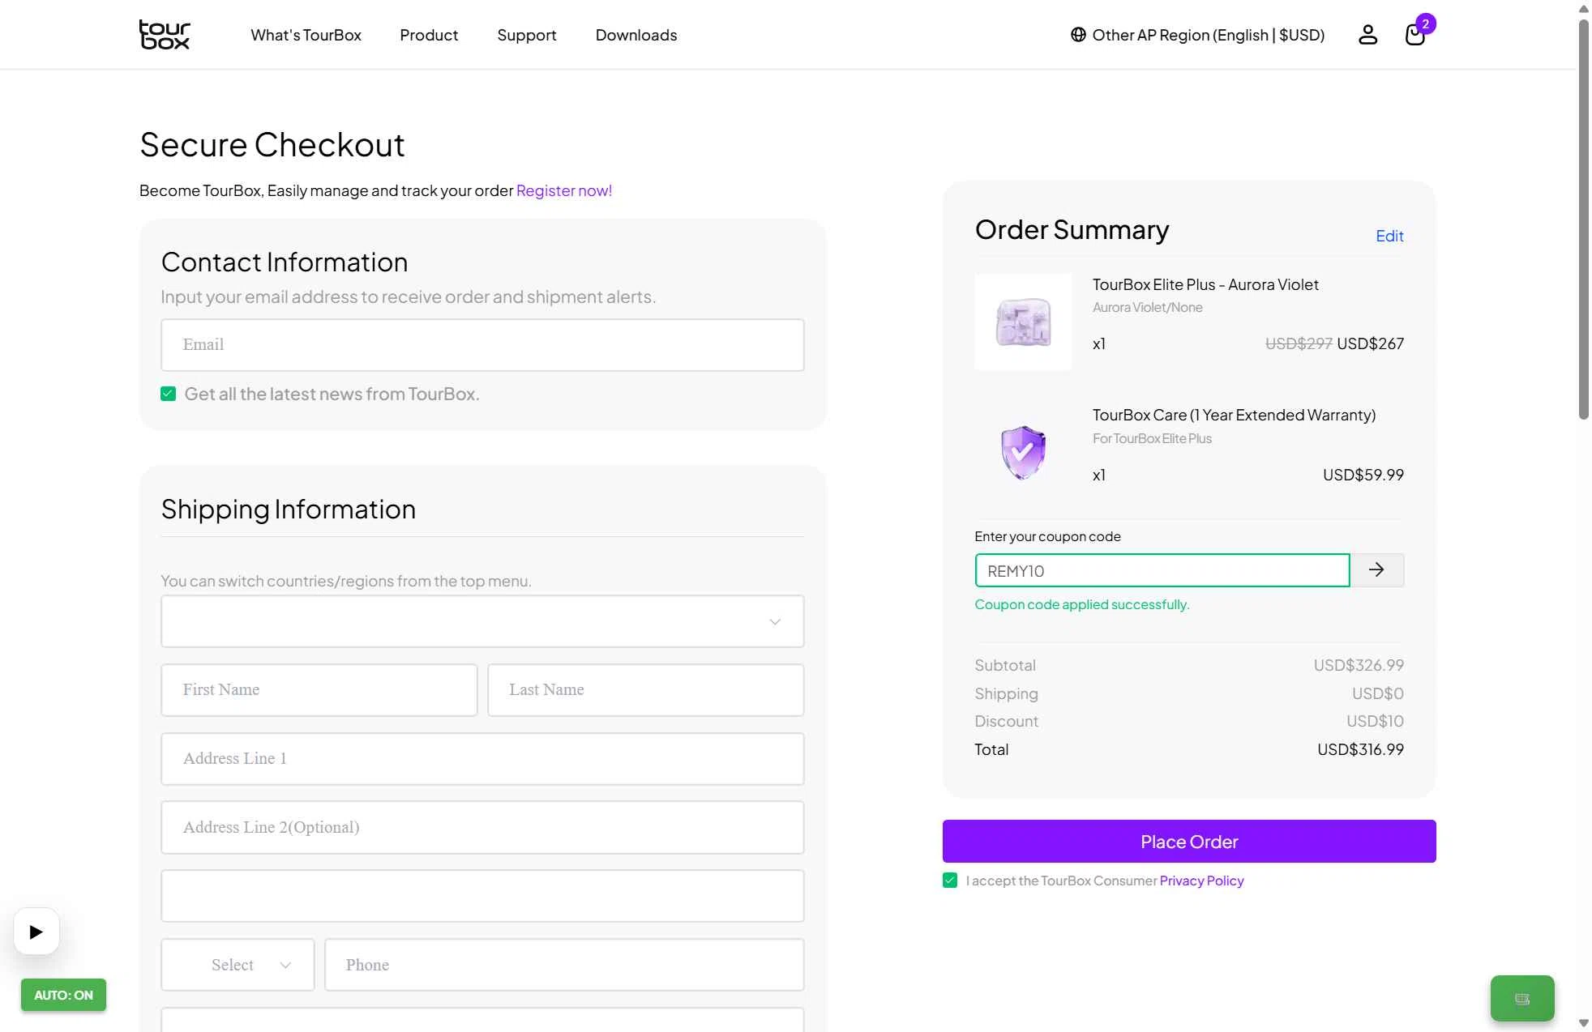
Task: Click the "Coupon code applied successfully." message
Action: [x=1082, y=604]
